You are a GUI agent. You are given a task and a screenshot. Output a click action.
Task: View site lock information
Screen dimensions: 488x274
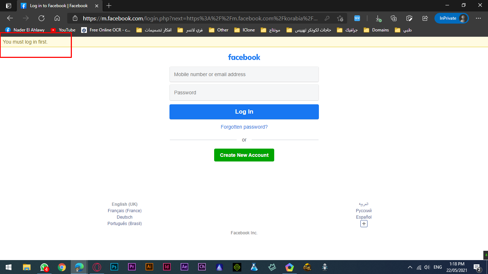click(75, 18)
